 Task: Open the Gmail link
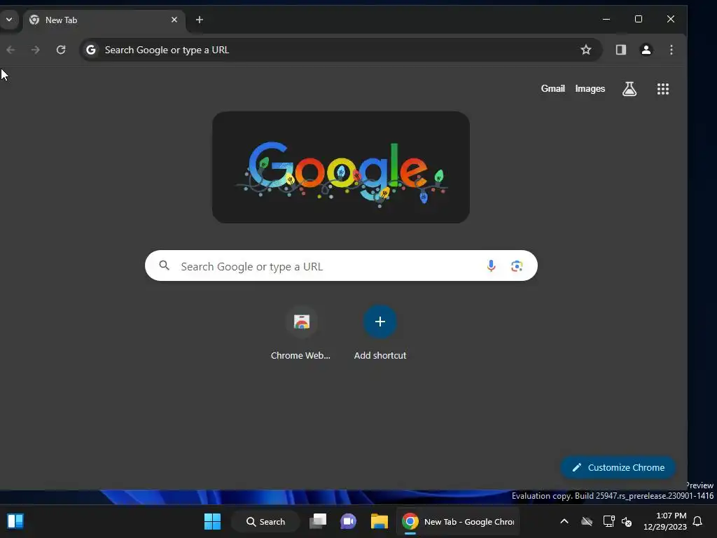tap(553, 89)
